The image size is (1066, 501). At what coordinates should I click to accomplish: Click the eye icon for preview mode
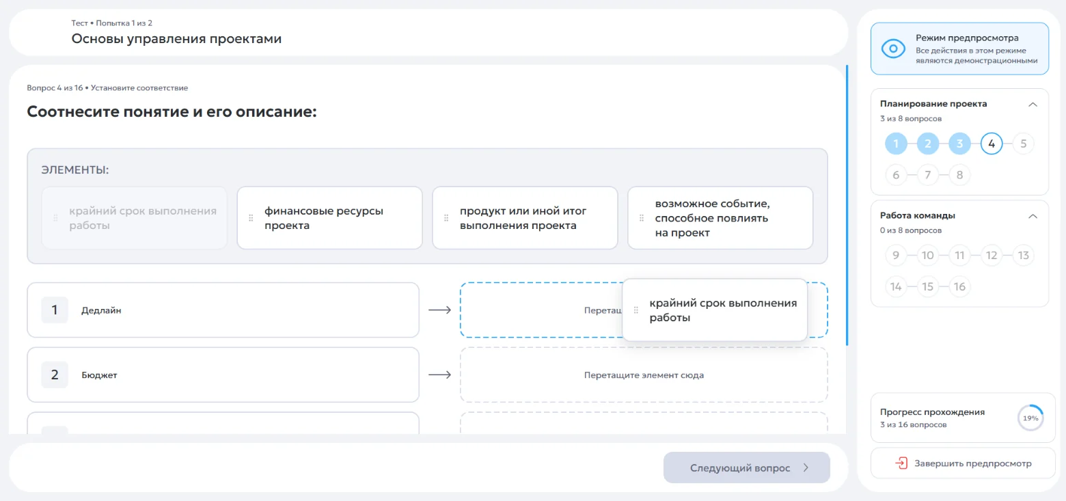[893, 49]
